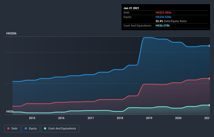Click the 2019 x-axis label
Image resolution: width=214 pixels, height=137 pixels.
tap(149, 118)
